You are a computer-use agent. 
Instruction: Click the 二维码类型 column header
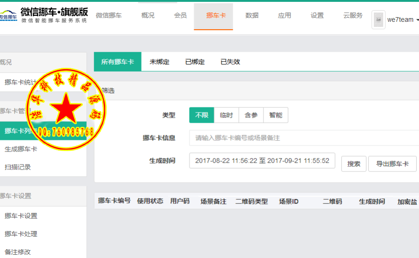[x=251, y=201]
